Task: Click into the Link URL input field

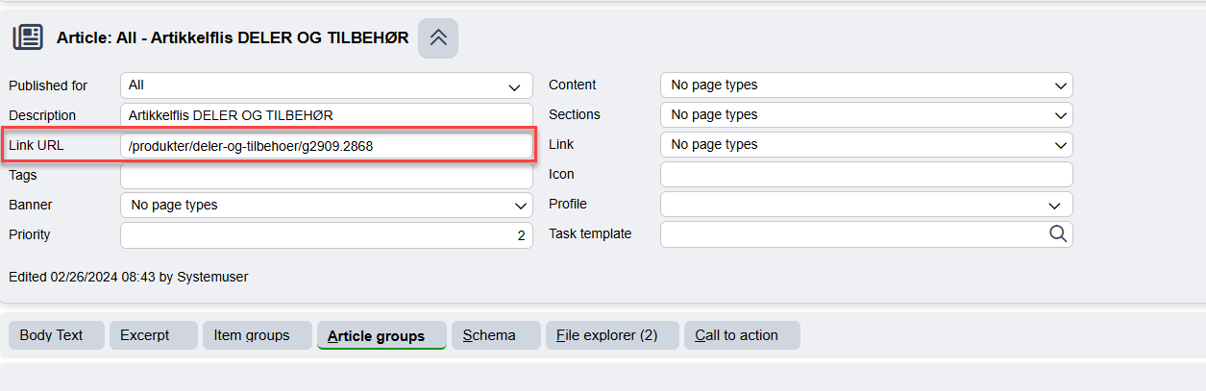Action: tap(327, 146)
